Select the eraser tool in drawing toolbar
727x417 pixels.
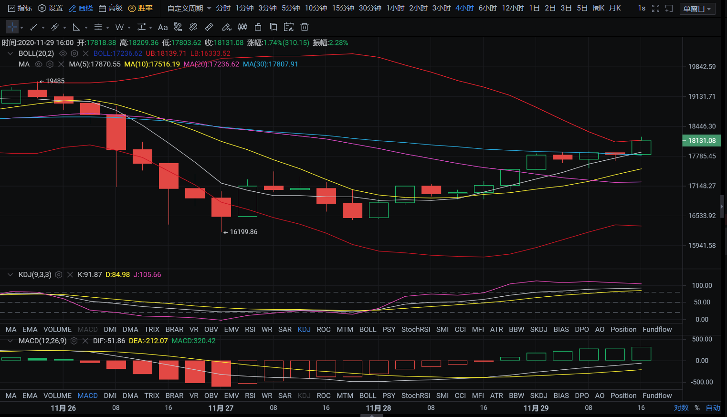pos(193,27)
